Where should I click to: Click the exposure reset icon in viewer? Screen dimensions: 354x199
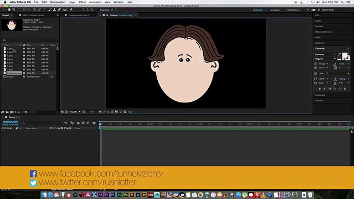click(125, 112)
